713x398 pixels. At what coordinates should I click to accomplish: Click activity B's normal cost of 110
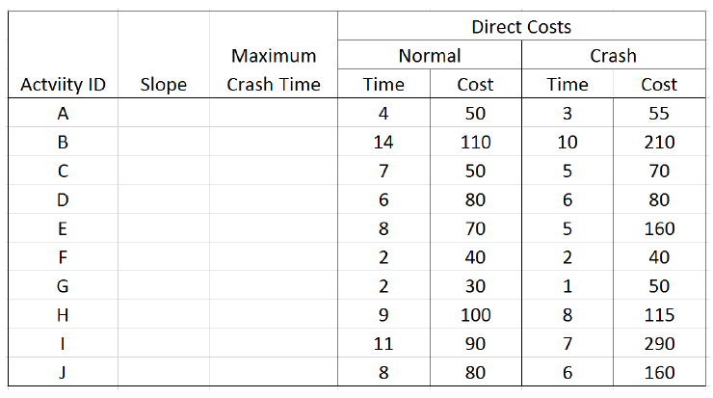click(x=475, y=143)
